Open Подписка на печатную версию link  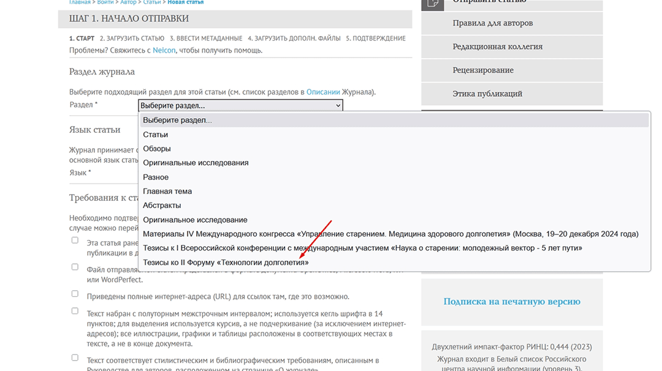click(511, 301)
